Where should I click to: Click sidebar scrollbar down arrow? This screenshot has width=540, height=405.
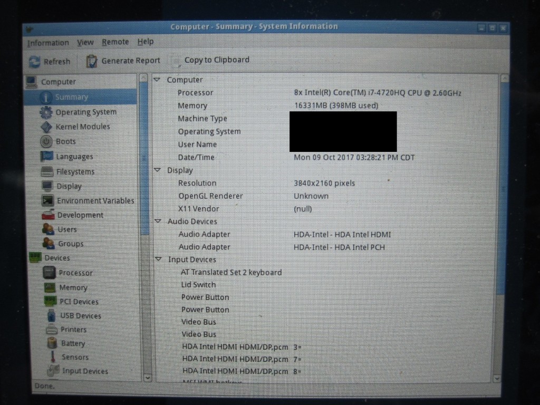tap(148, 378)
